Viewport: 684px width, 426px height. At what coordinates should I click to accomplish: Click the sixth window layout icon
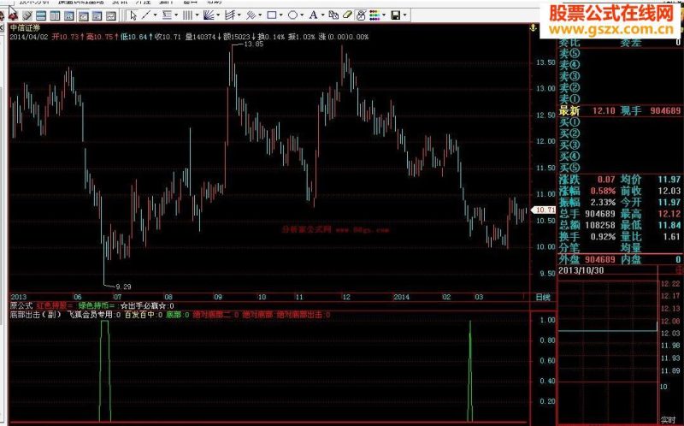69,16
